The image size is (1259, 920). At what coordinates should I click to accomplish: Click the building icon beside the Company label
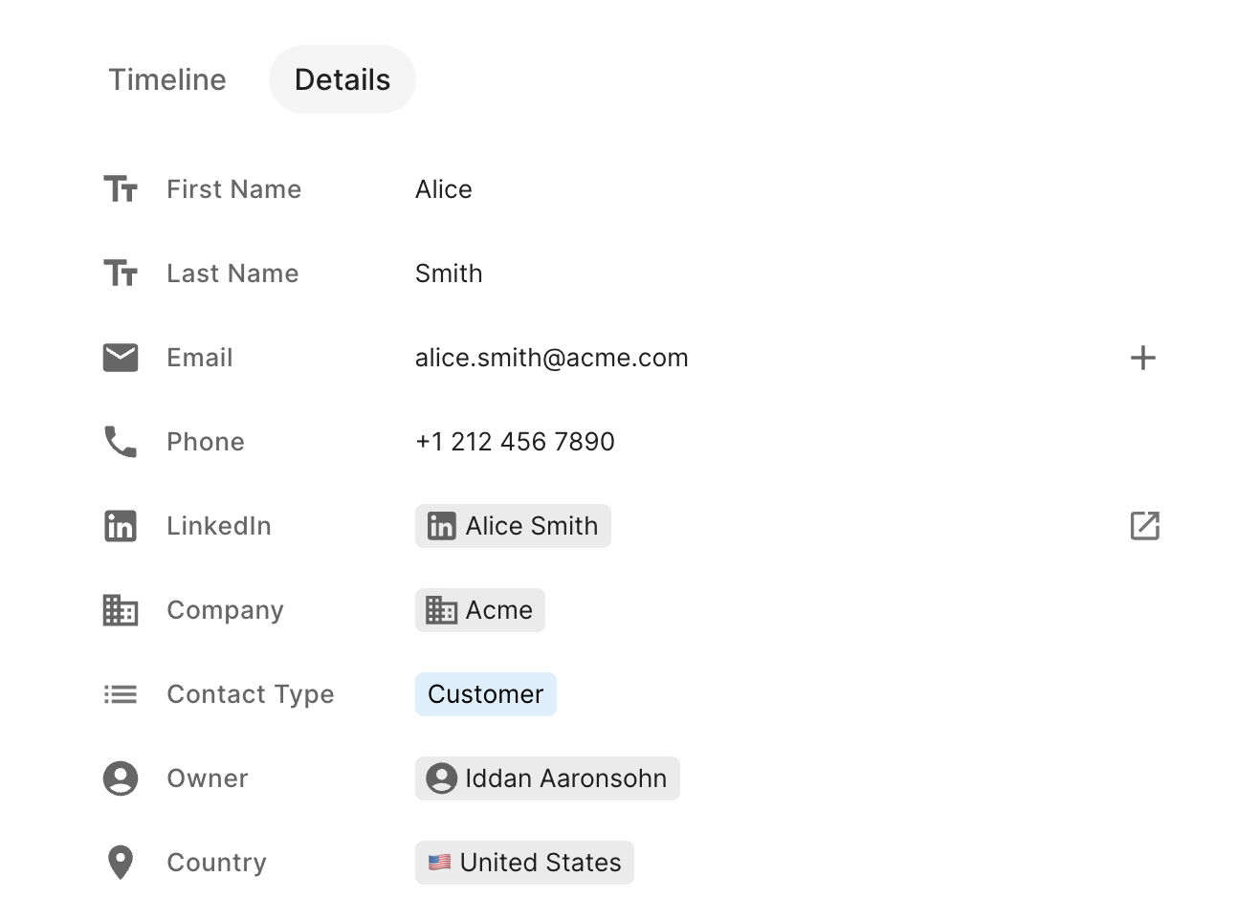(x=121, y=610)
